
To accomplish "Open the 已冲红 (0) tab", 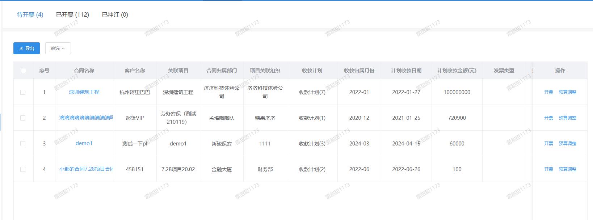I will tap(115, 15).
